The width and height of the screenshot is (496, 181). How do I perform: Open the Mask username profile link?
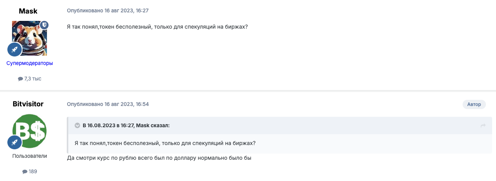28,11
